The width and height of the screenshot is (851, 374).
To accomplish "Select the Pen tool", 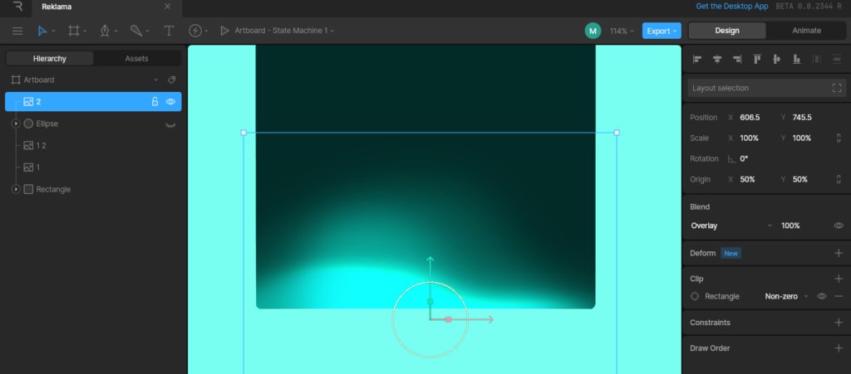I will point(105,31).
